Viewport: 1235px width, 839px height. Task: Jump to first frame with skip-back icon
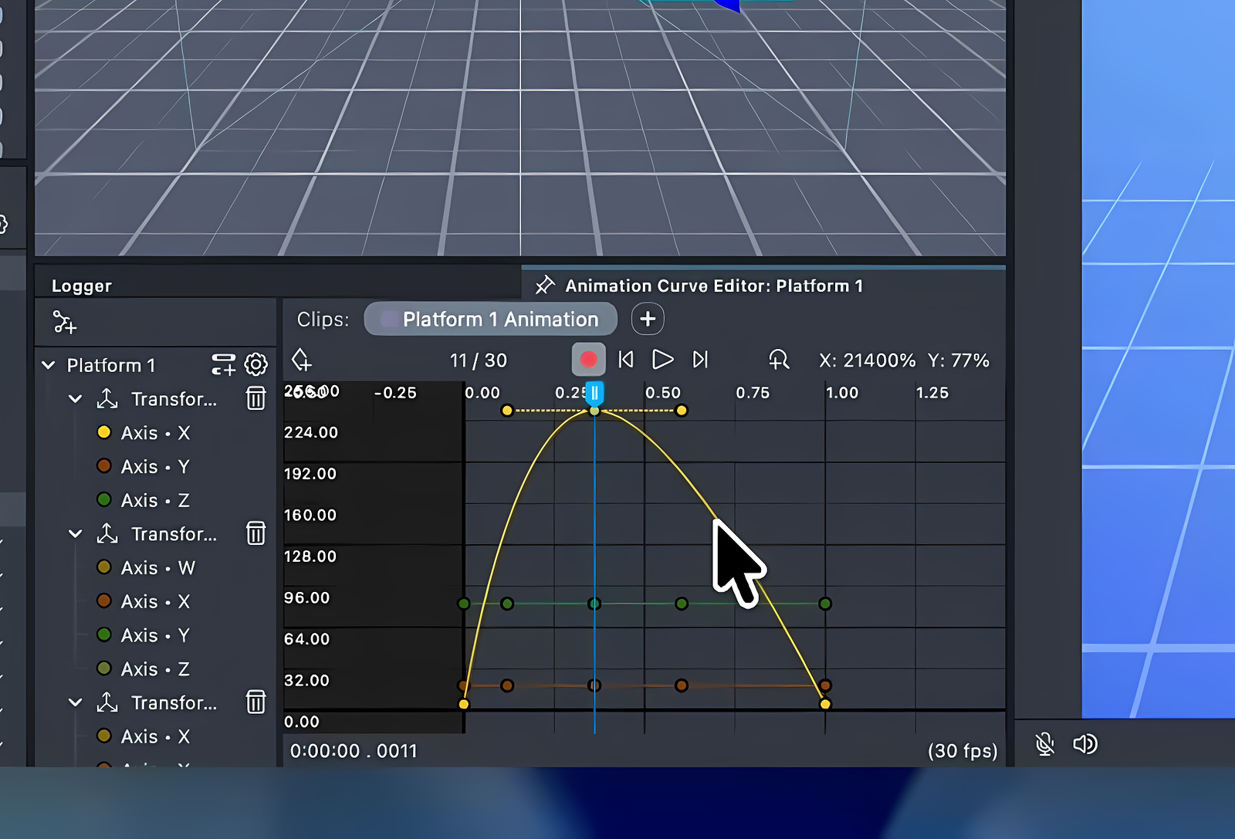point(625,359)
